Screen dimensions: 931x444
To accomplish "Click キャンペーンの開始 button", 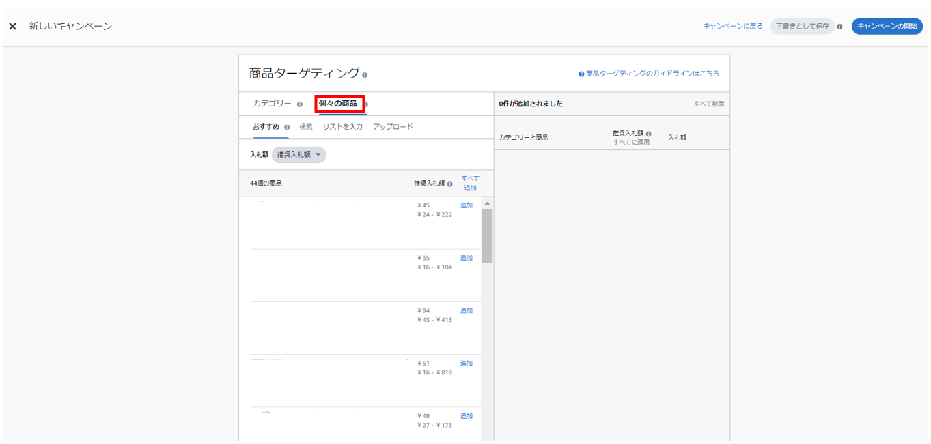I will pyautogui.click(x=887, y=26).
